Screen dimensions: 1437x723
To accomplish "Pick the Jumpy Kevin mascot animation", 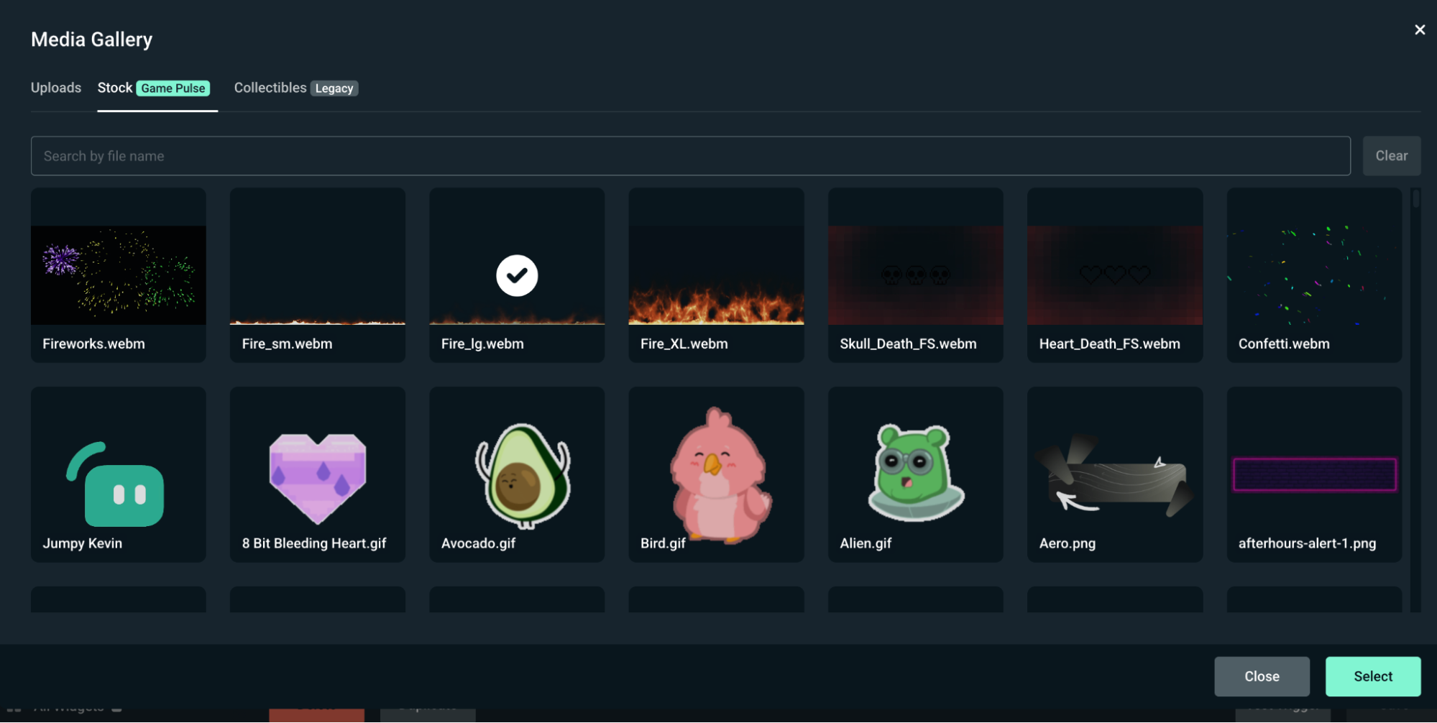I will click(118, 474).
